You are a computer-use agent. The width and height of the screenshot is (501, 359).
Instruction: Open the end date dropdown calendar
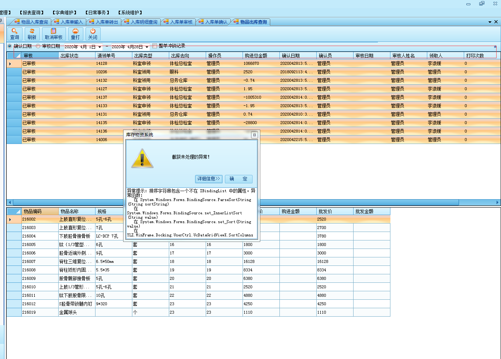(147, 47)
